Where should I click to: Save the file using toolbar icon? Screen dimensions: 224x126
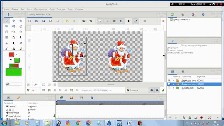[43, 21]
